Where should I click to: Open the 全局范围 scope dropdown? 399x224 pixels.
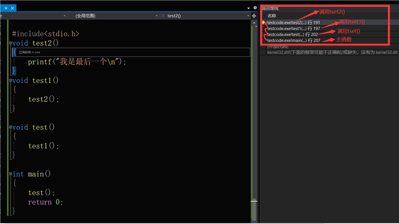coord(114,16)
